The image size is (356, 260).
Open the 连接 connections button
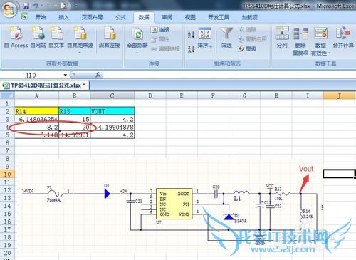(x=160, y=29)
